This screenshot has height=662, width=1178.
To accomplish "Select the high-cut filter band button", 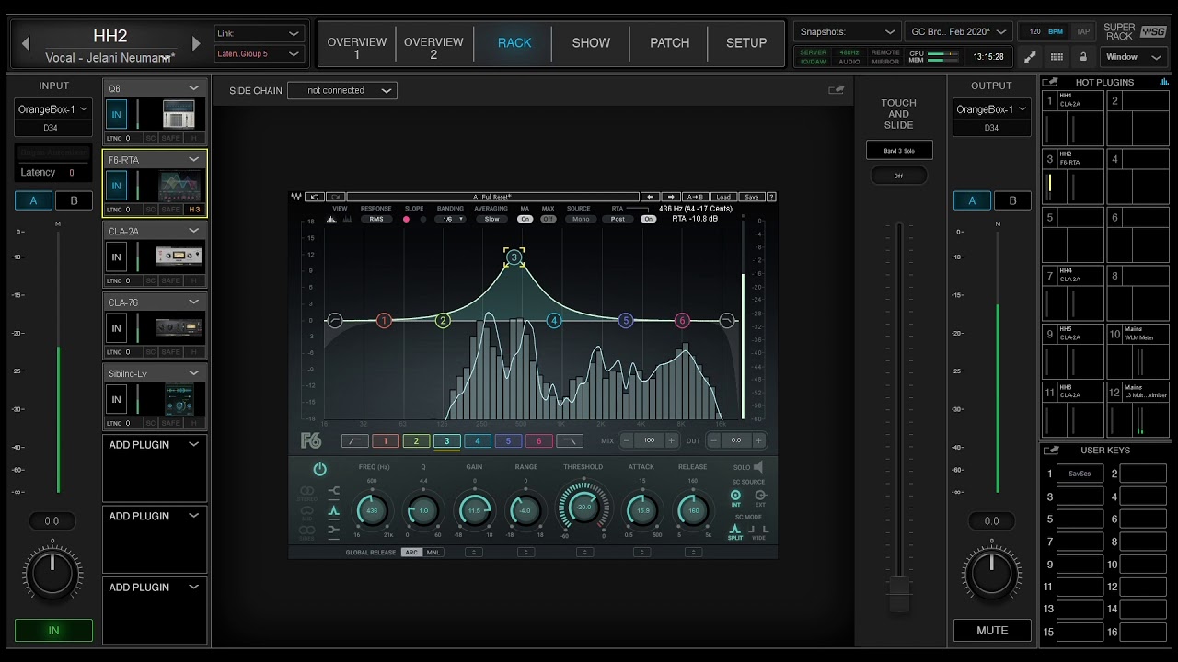I will (570, 441).
